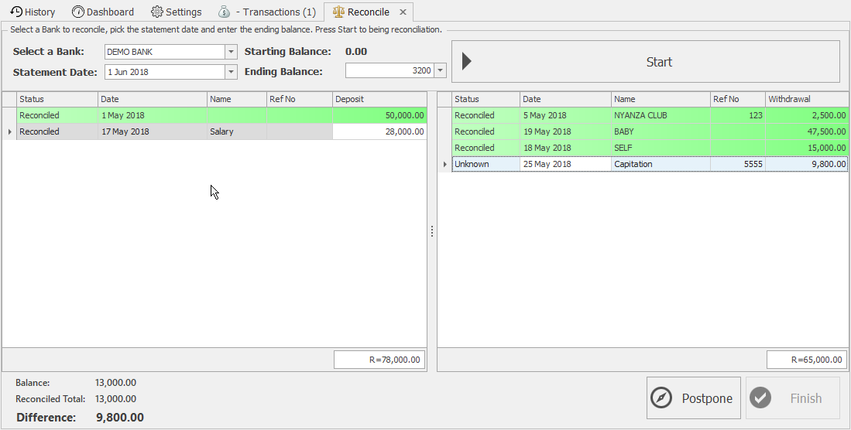Image resolution: width=851 pixels, height=430 pixels.
Task: Open the Statement Date picker dropdown
Action: point(231,72)
